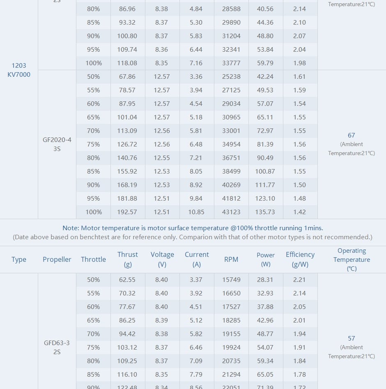Click the Operating Temperature column header
The width and height of the screenshot is (386, 389).
point(352,259)
